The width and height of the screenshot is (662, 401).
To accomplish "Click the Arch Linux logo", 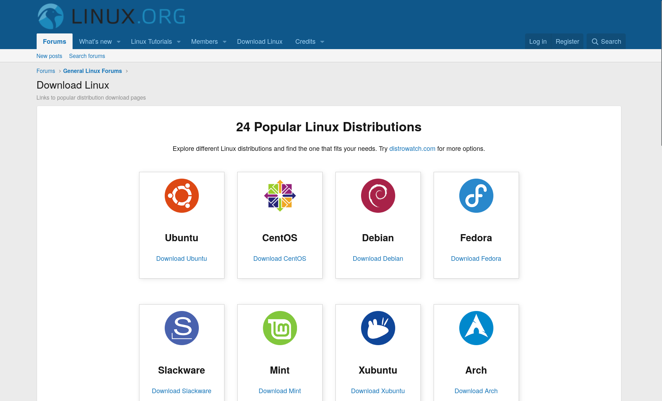I will click(x=476, y=328).
